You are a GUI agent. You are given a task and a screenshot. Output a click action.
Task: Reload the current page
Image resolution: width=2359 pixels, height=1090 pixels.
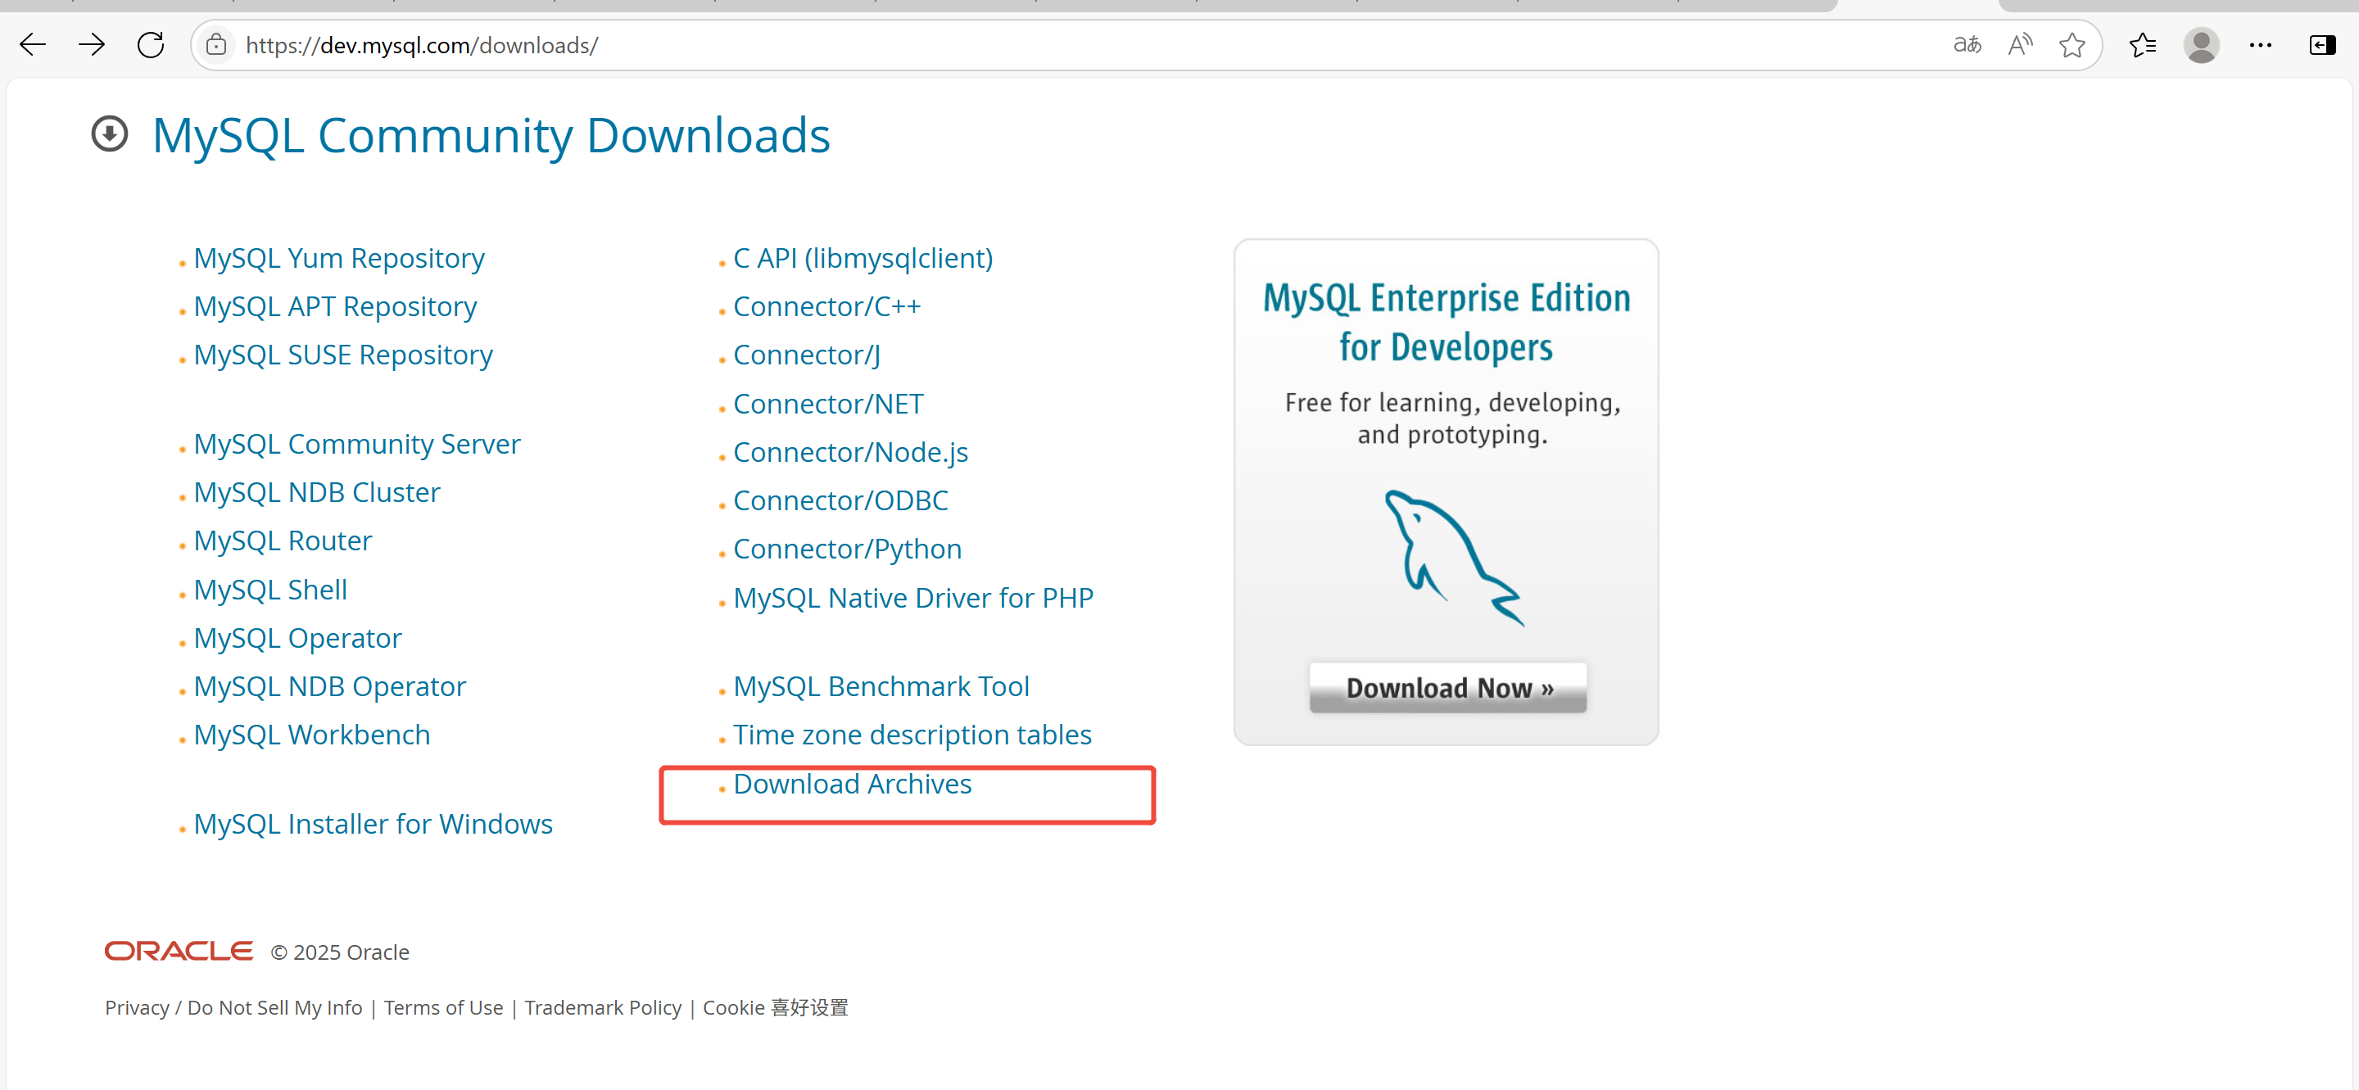[x=150, y=45]
